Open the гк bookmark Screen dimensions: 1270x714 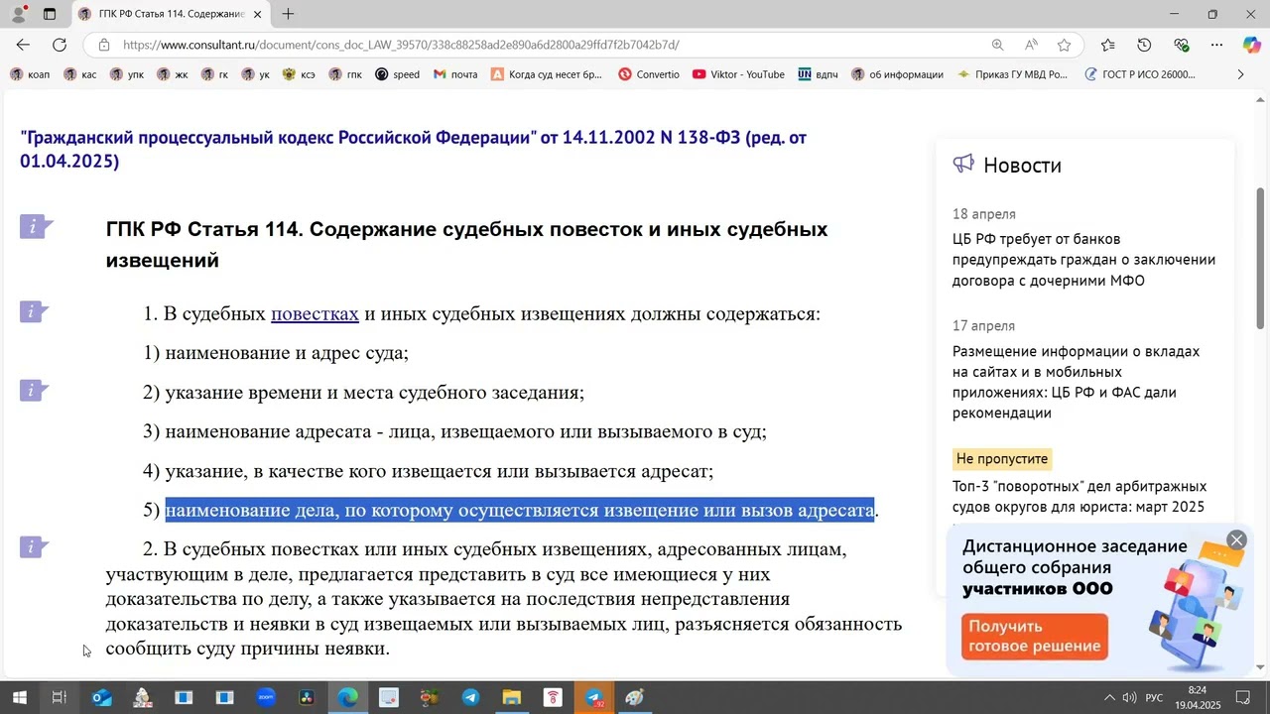(214, 74)
